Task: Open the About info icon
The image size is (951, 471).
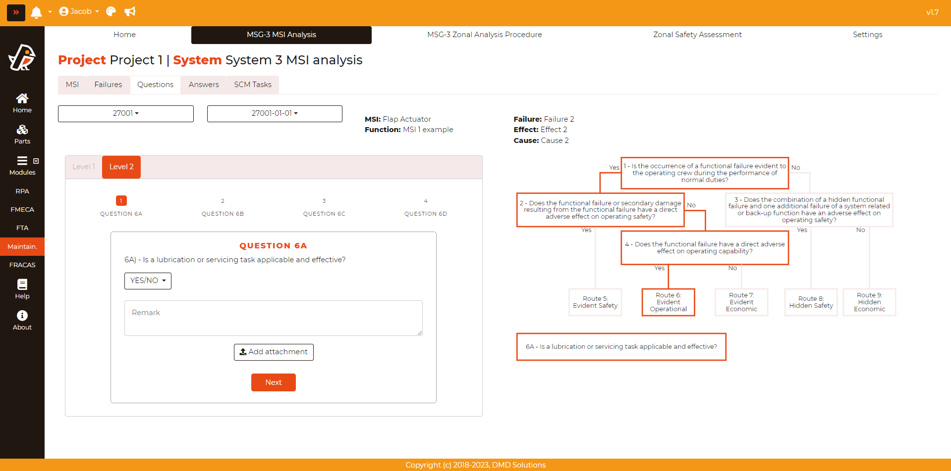Action: coord(22,321)
